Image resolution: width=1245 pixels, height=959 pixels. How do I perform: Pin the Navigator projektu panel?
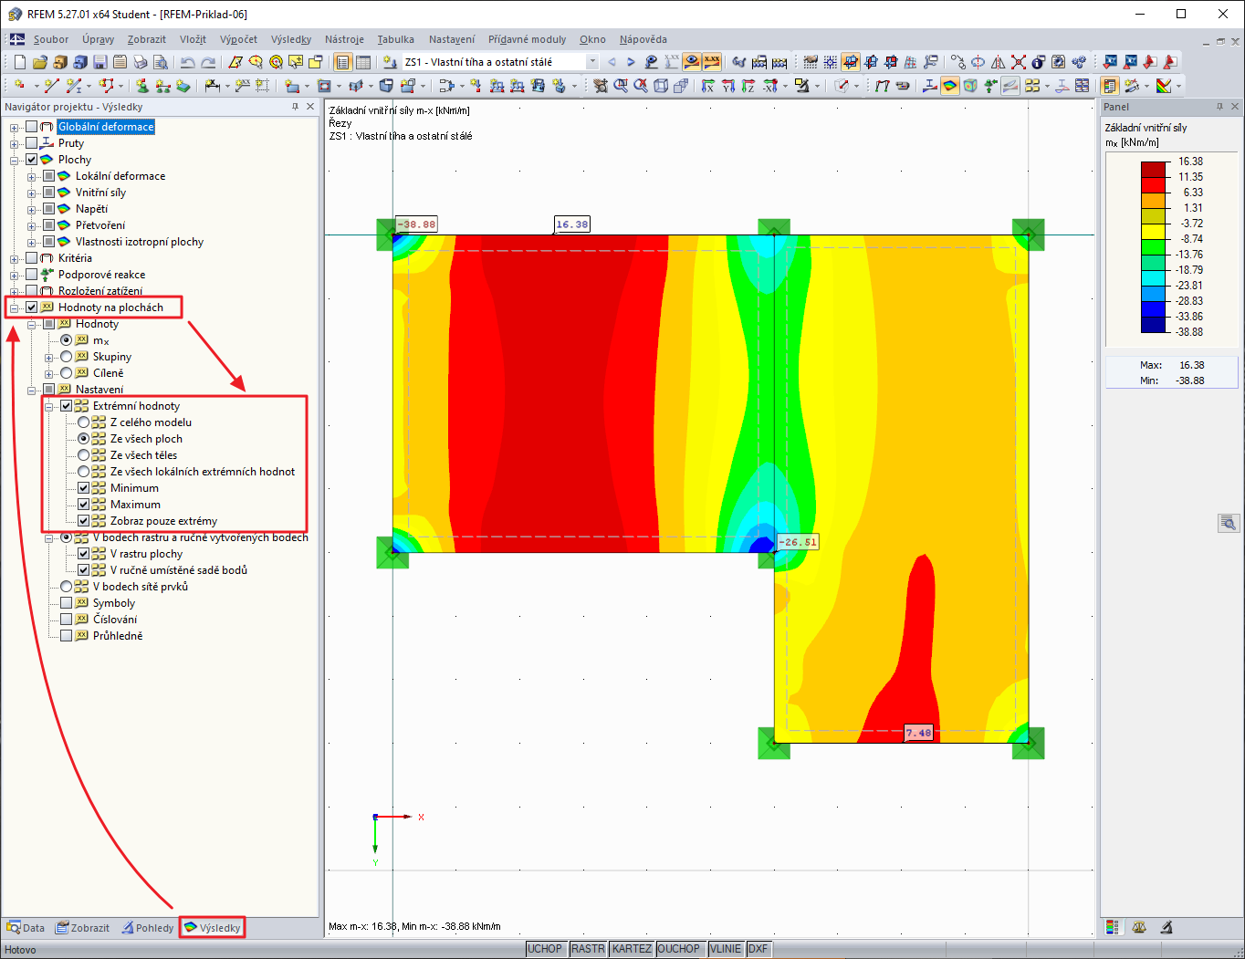click(295, 107)
